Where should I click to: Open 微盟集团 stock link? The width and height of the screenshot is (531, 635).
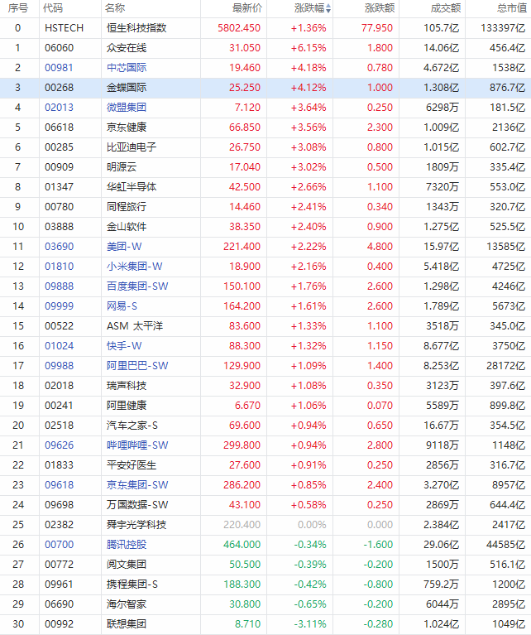click(127, 108)
